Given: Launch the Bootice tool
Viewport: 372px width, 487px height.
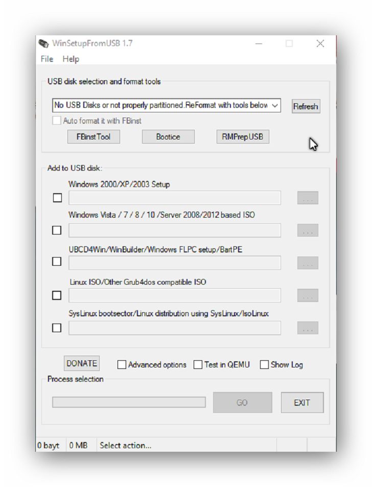Looking at the screenshot, I should coord(168,136).
